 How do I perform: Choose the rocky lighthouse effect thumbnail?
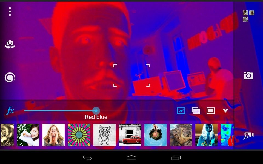181,135
